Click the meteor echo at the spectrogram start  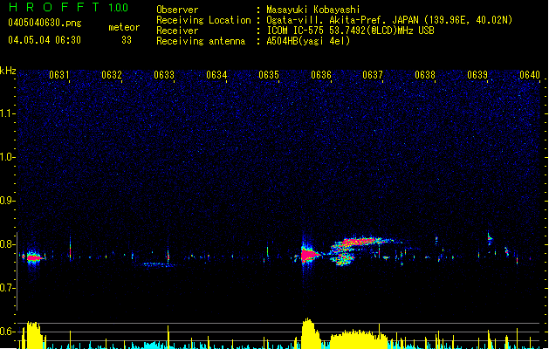click(33, 257)
